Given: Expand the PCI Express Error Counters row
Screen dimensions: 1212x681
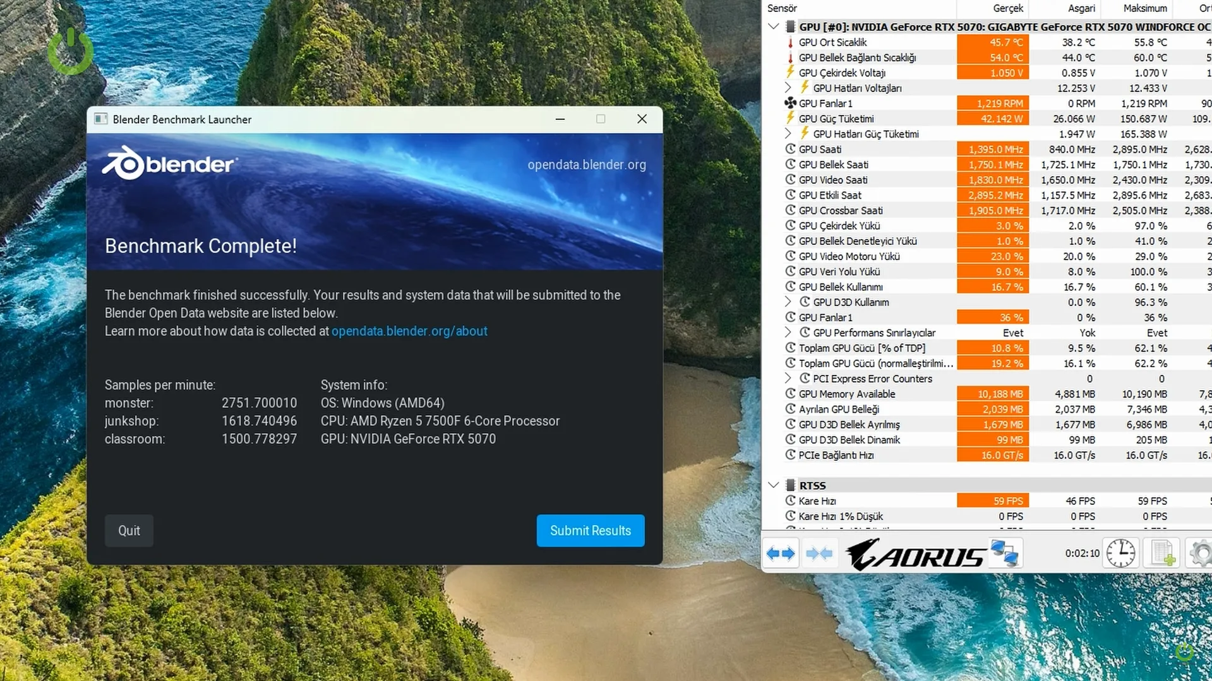Looking at the screenshot, I should tap(788, 378).
